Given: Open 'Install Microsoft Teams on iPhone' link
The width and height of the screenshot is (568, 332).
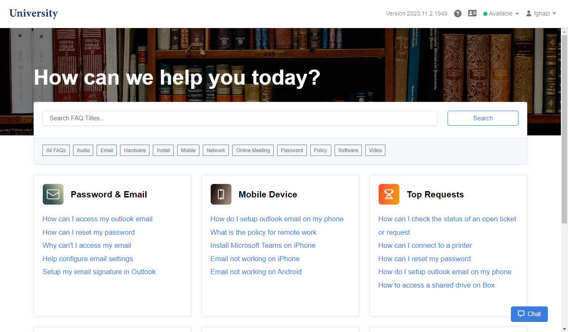Looking at the screenshot, I should [x=263, y=246].
